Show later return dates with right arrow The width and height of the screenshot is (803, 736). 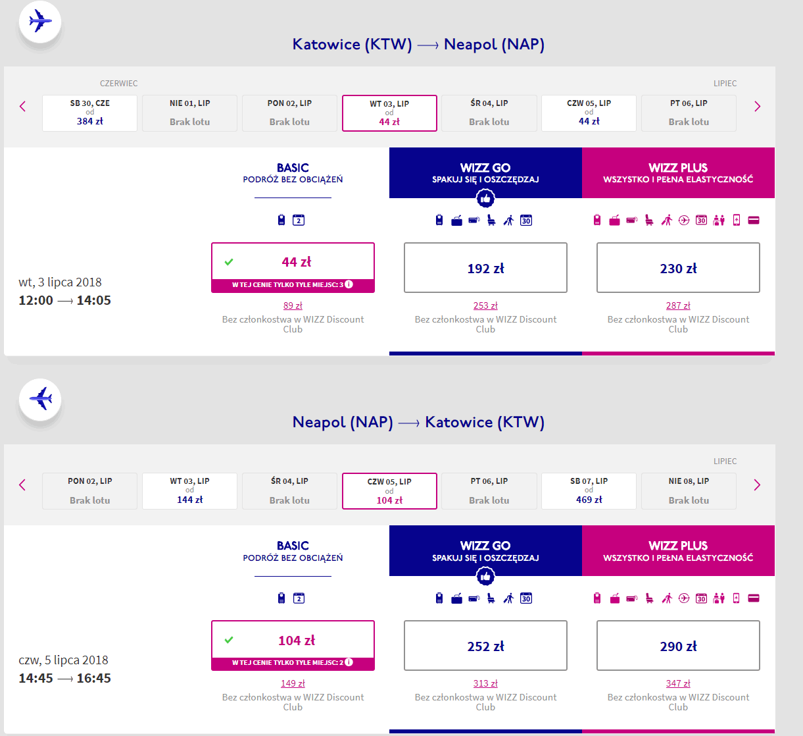(757, 485)
